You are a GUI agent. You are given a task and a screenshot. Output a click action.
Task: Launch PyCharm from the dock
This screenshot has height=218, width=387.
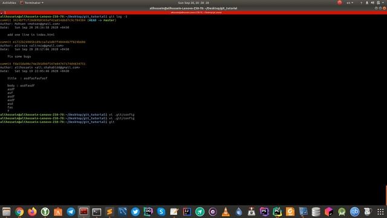coord(277,212)
